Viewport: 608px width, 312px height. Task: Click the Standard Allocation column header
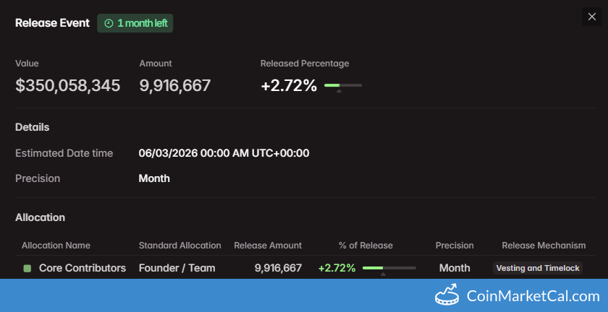[x=180, y=246]
